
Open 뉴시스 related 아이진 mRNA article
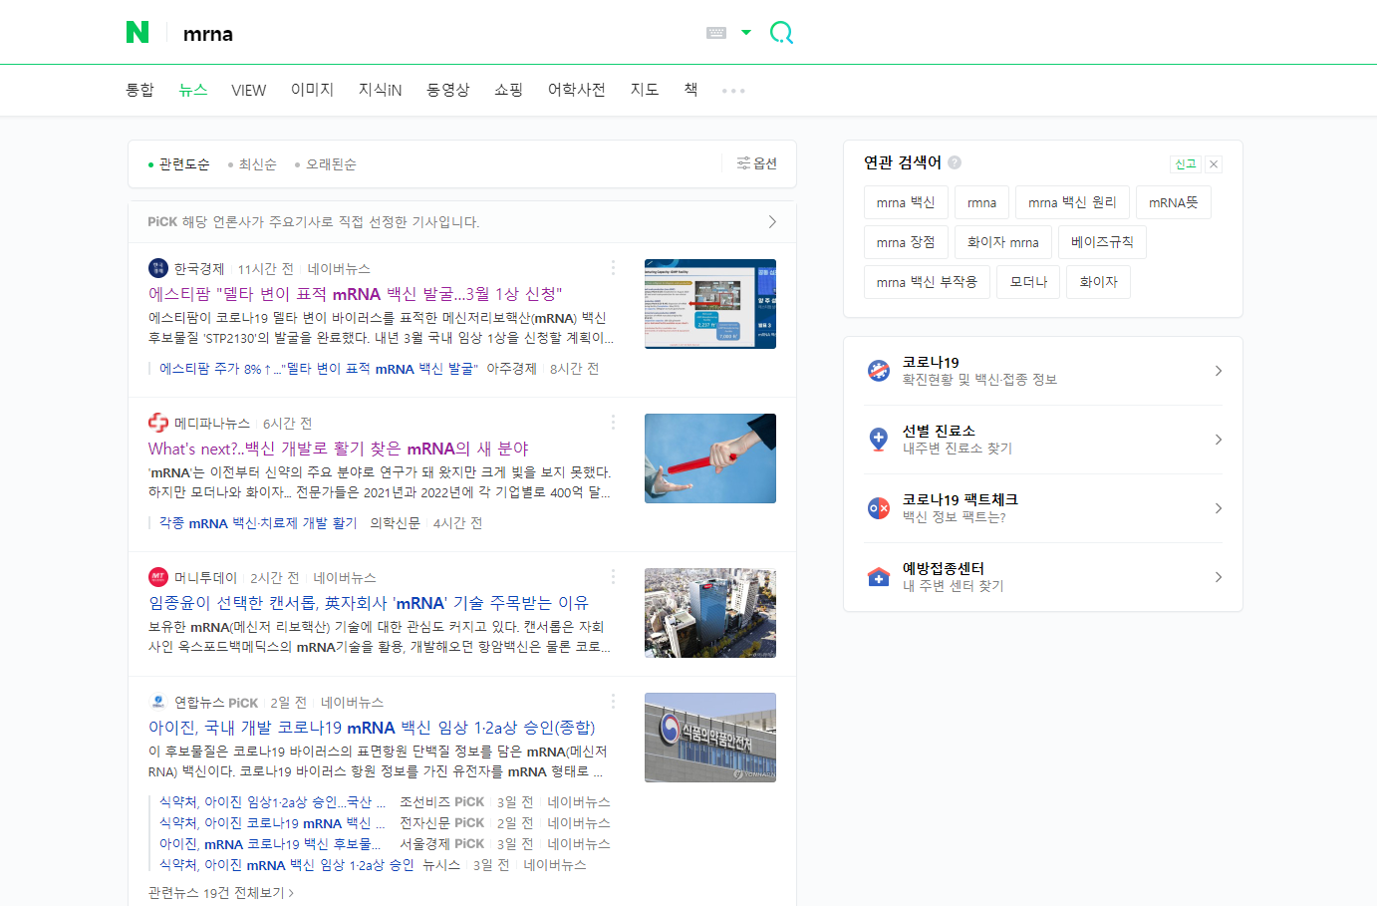click(287, 865)
